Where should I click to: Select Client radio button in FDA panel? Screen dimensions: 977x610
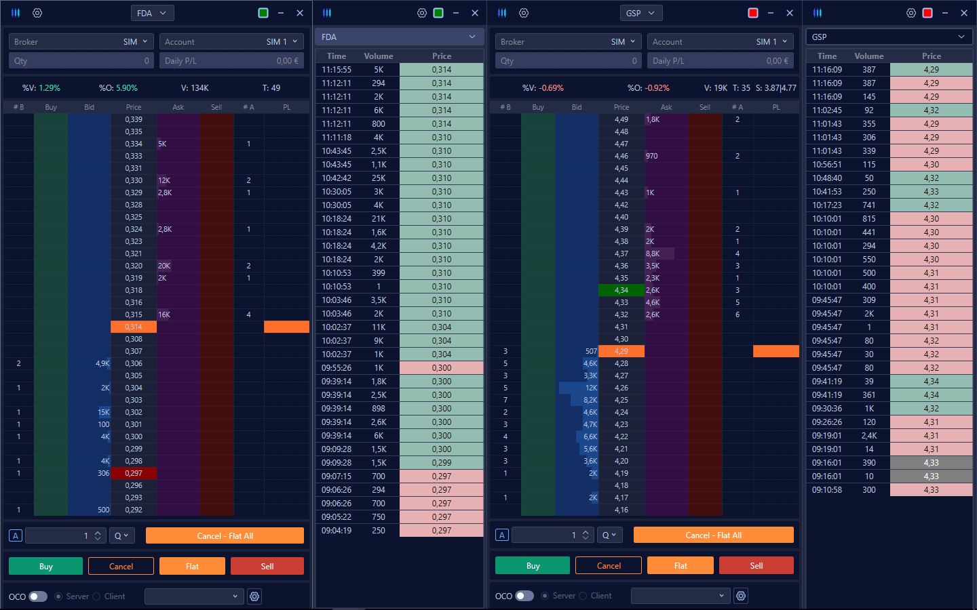[97, 596]
